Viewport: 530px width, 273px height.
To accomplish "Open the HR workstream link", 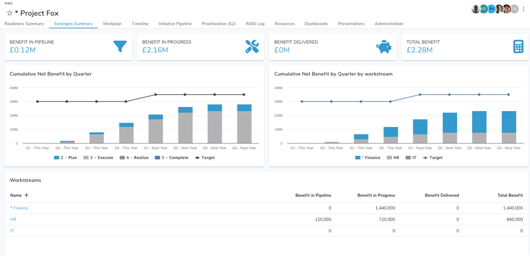I will tap(14, 220).
